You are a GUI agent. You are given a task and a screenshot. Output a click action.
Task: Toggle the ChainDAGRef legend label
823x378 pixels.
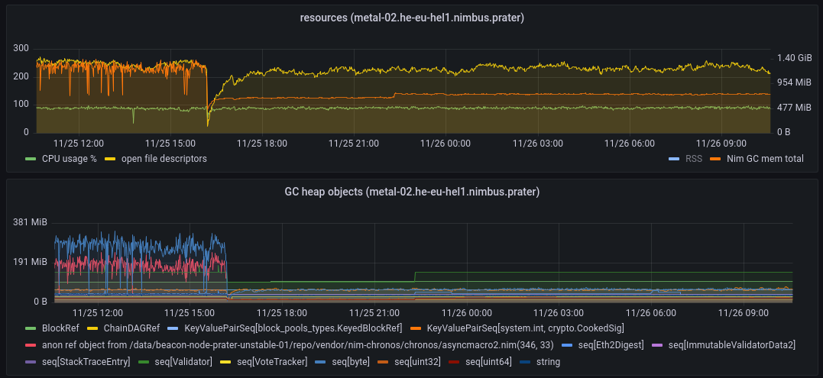pyautogui.click(x=131, y=328)
